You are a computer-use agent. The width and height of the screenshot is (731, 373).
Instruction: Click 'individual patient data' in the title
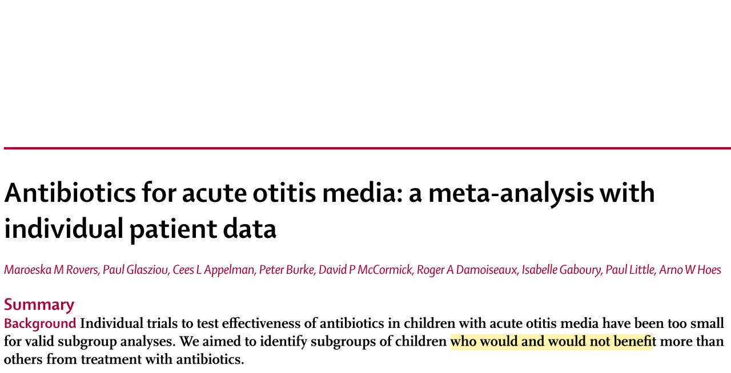tap(140, 229)
